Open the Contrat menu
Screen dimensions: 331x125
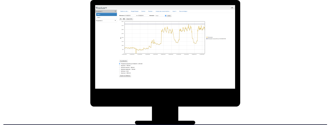pos(143,11)
